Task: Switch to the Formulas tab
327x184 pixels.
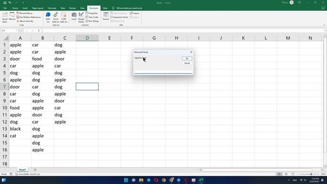Action: (x=52, y=8)
